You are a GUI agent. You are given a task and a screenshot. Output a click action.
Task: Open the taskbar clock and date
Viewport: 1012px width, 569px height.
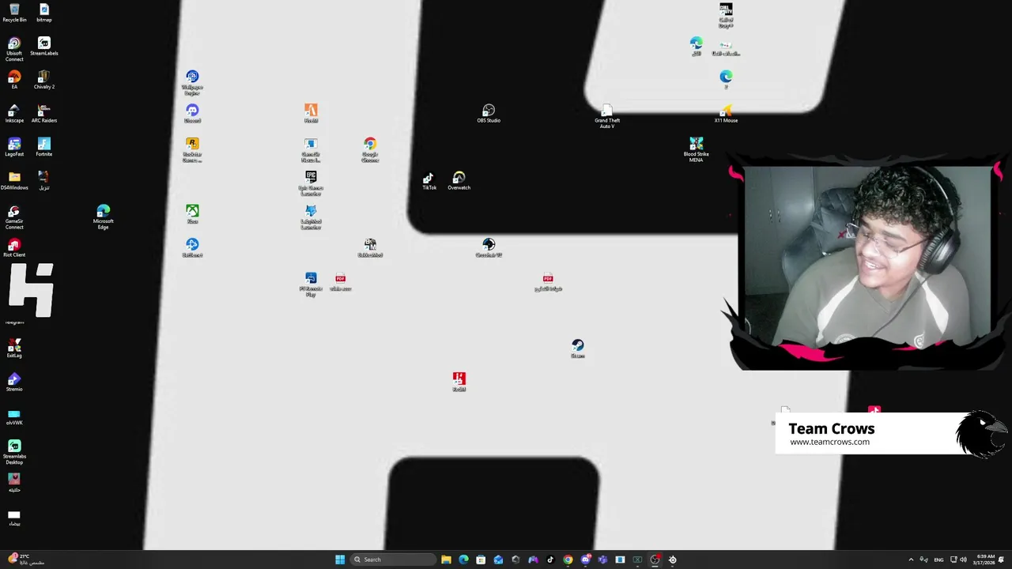[984, 560]
